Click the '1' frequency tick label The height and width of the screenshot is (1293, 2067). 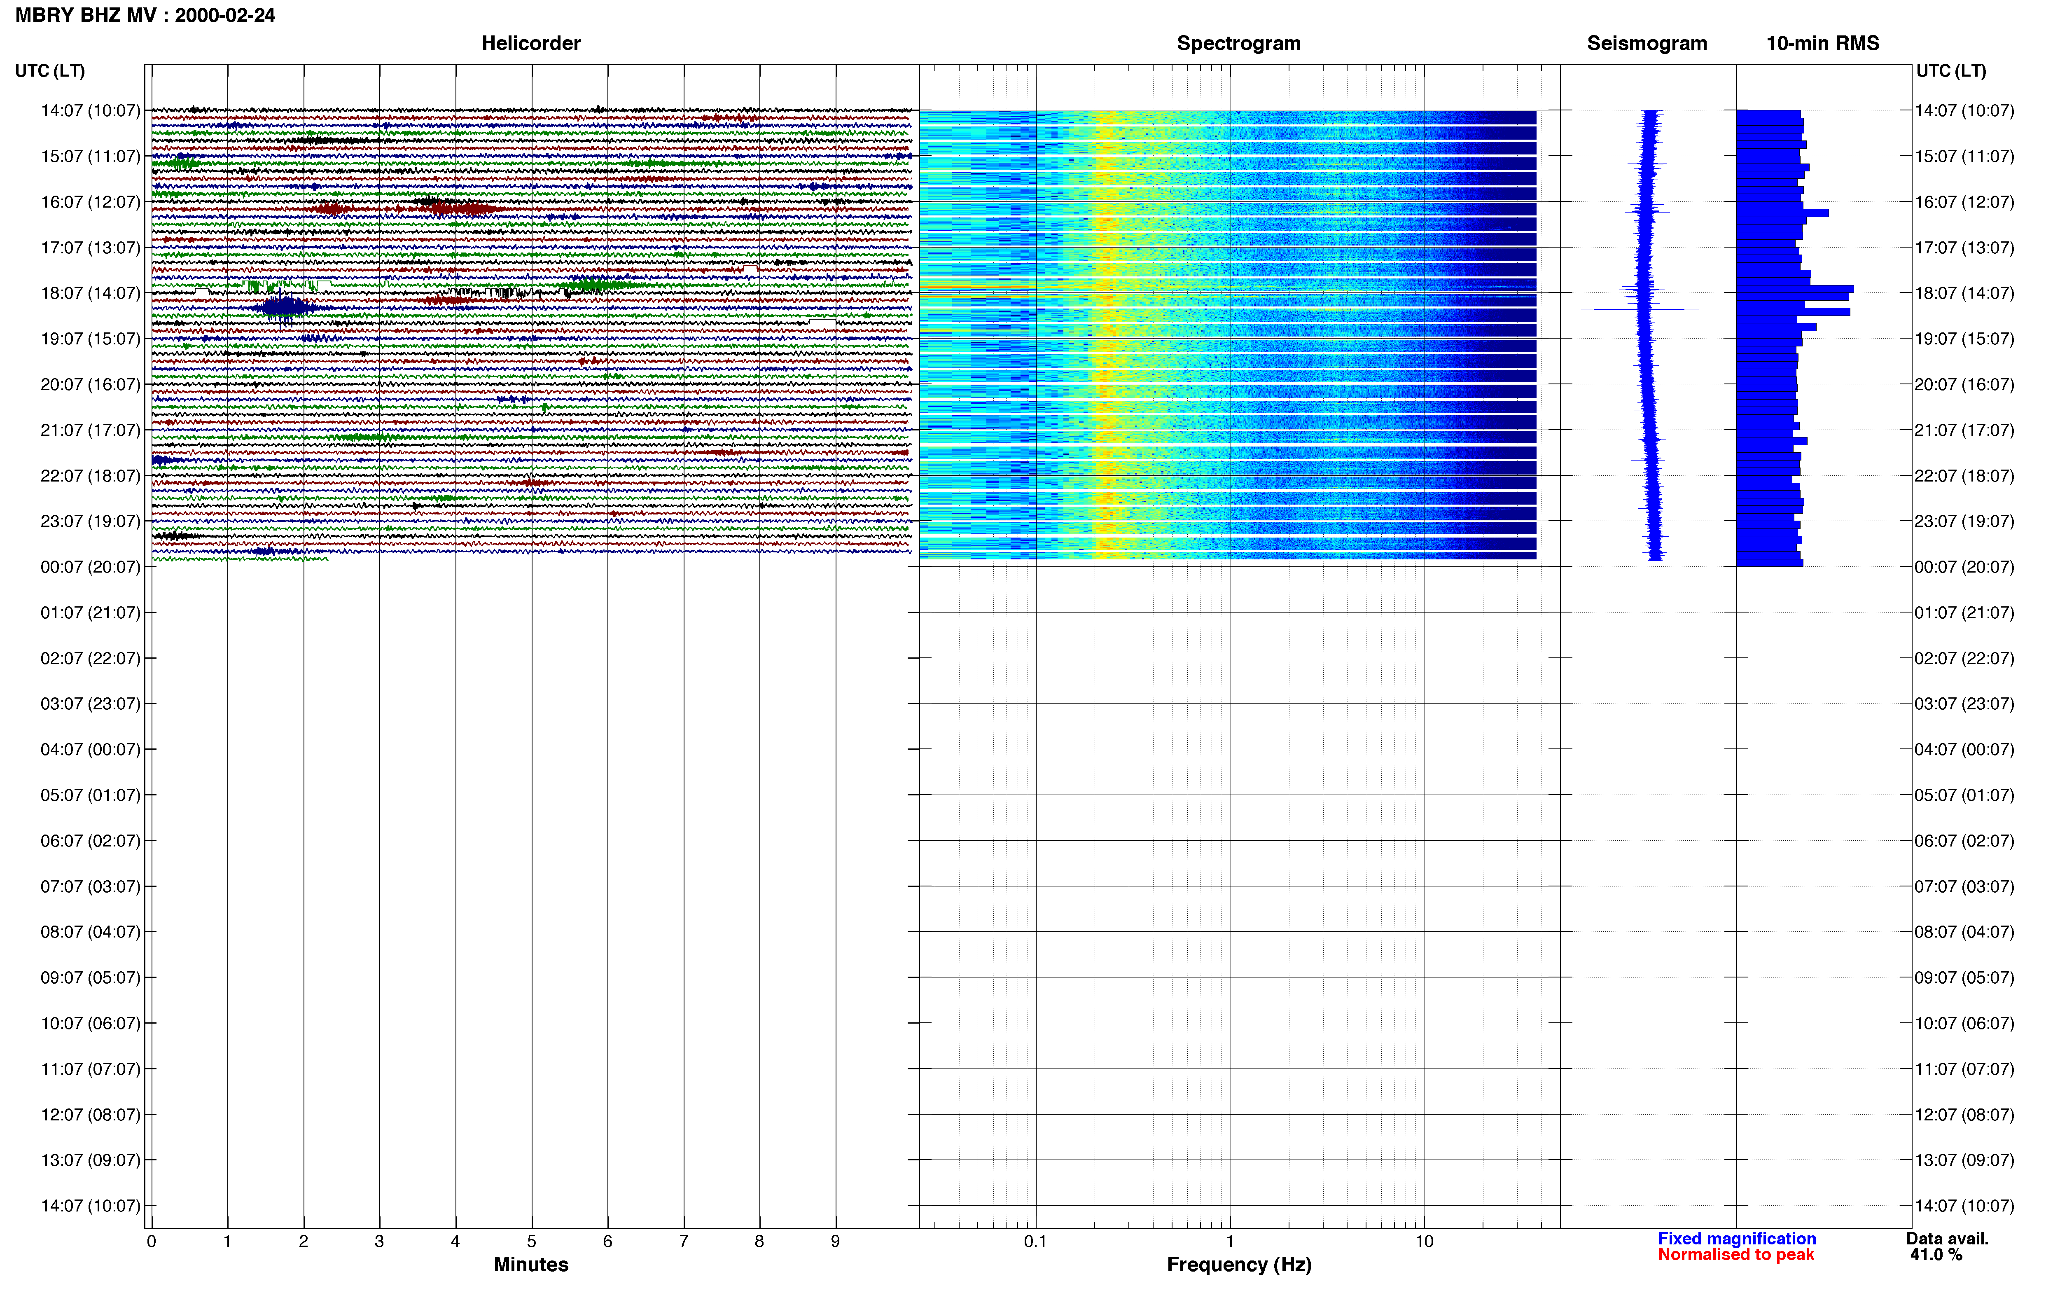click(1230, 1242)
